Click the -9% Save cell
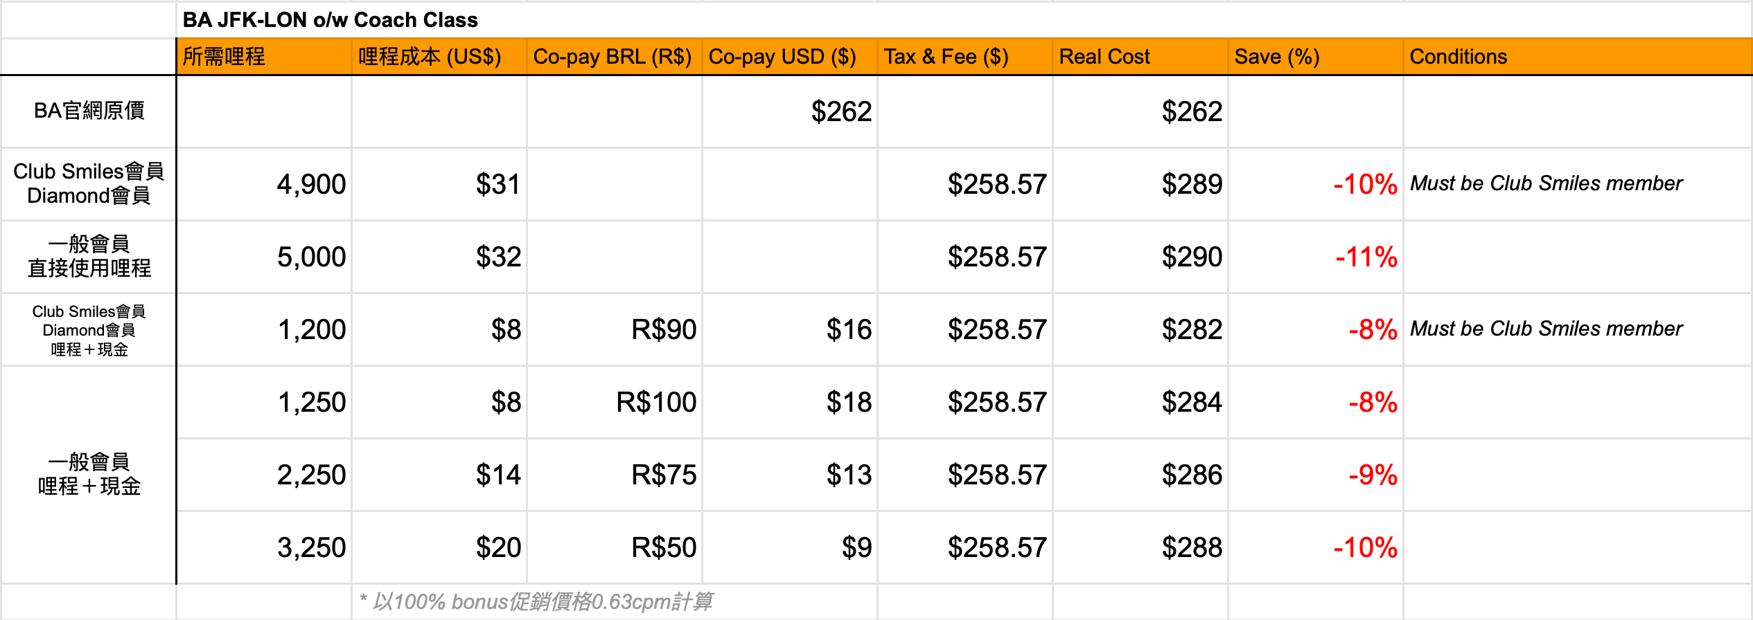The width and height of the screenshot is (1753, 620). click(x=1315, y=475)
